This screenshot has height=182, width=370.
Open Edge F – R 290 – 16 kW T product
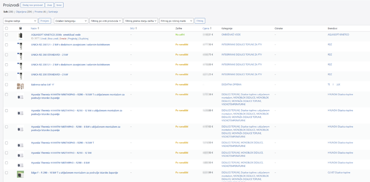(x=75, y=173)
